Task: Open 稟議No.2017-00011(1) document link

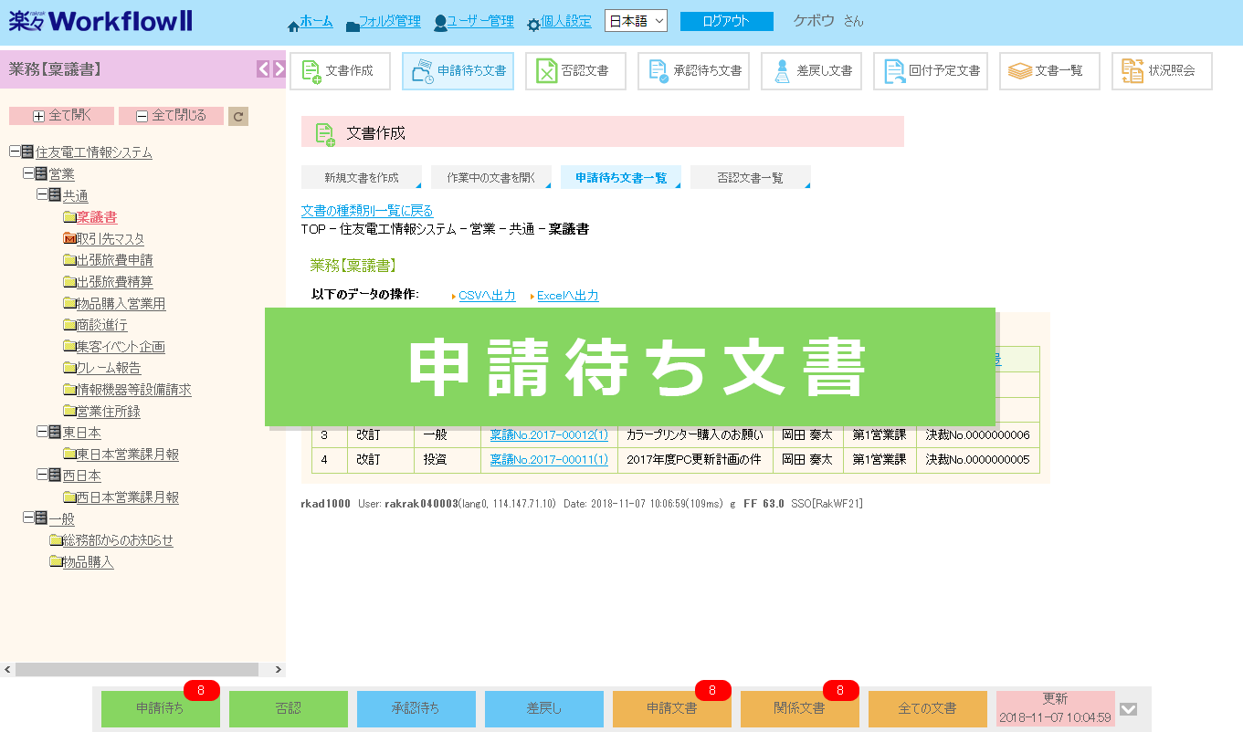Action: [x=549, y=460]
